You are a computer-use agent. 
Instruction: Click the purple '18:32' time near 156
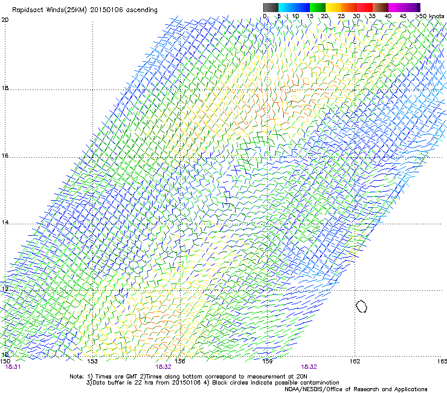(163, 367)
